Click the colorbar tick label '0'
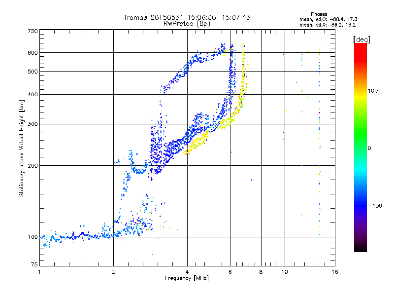The height and width of the screenshot is (296, 394). point(369,148)
